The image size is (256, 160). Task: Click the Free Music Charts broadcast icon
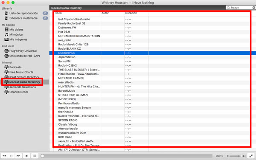click(x=6, y=72)
